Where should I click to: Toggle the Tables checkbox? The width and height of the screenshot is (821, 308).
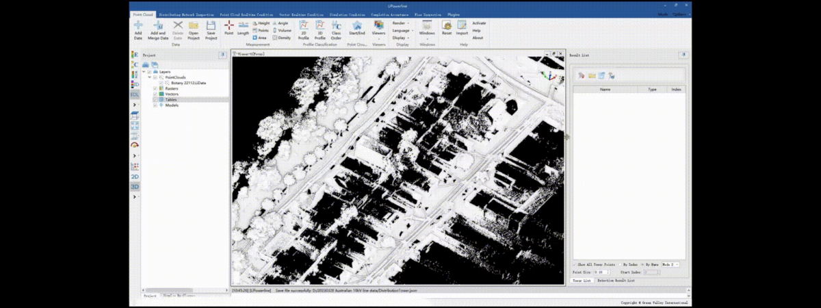pyautogui.click(x=155, y=99)
